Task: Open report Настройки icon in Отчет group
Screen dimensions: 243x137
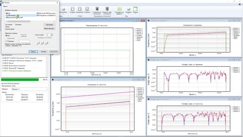Action: tap(80, 10)
